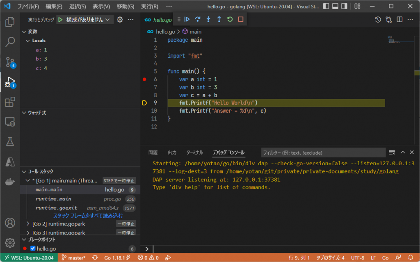Open editor more actions ellipsis
The height and width of the screenshot is (262, 420).
coord(410,20)
